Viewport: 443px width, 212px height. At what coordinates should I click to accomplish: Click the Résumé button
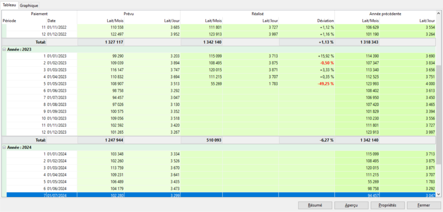pos(315,205)
